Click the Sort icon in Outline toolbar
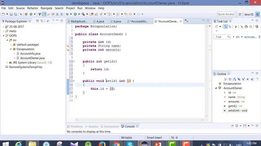261x146 pixels. tap(234, 79)
